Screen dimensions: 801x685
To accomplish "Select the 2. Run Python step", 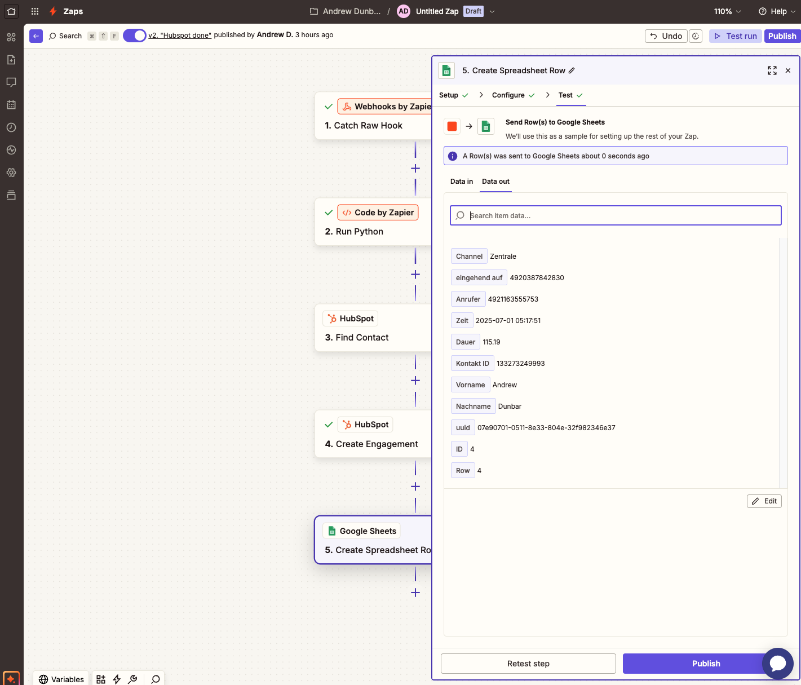I will (373, 222).
